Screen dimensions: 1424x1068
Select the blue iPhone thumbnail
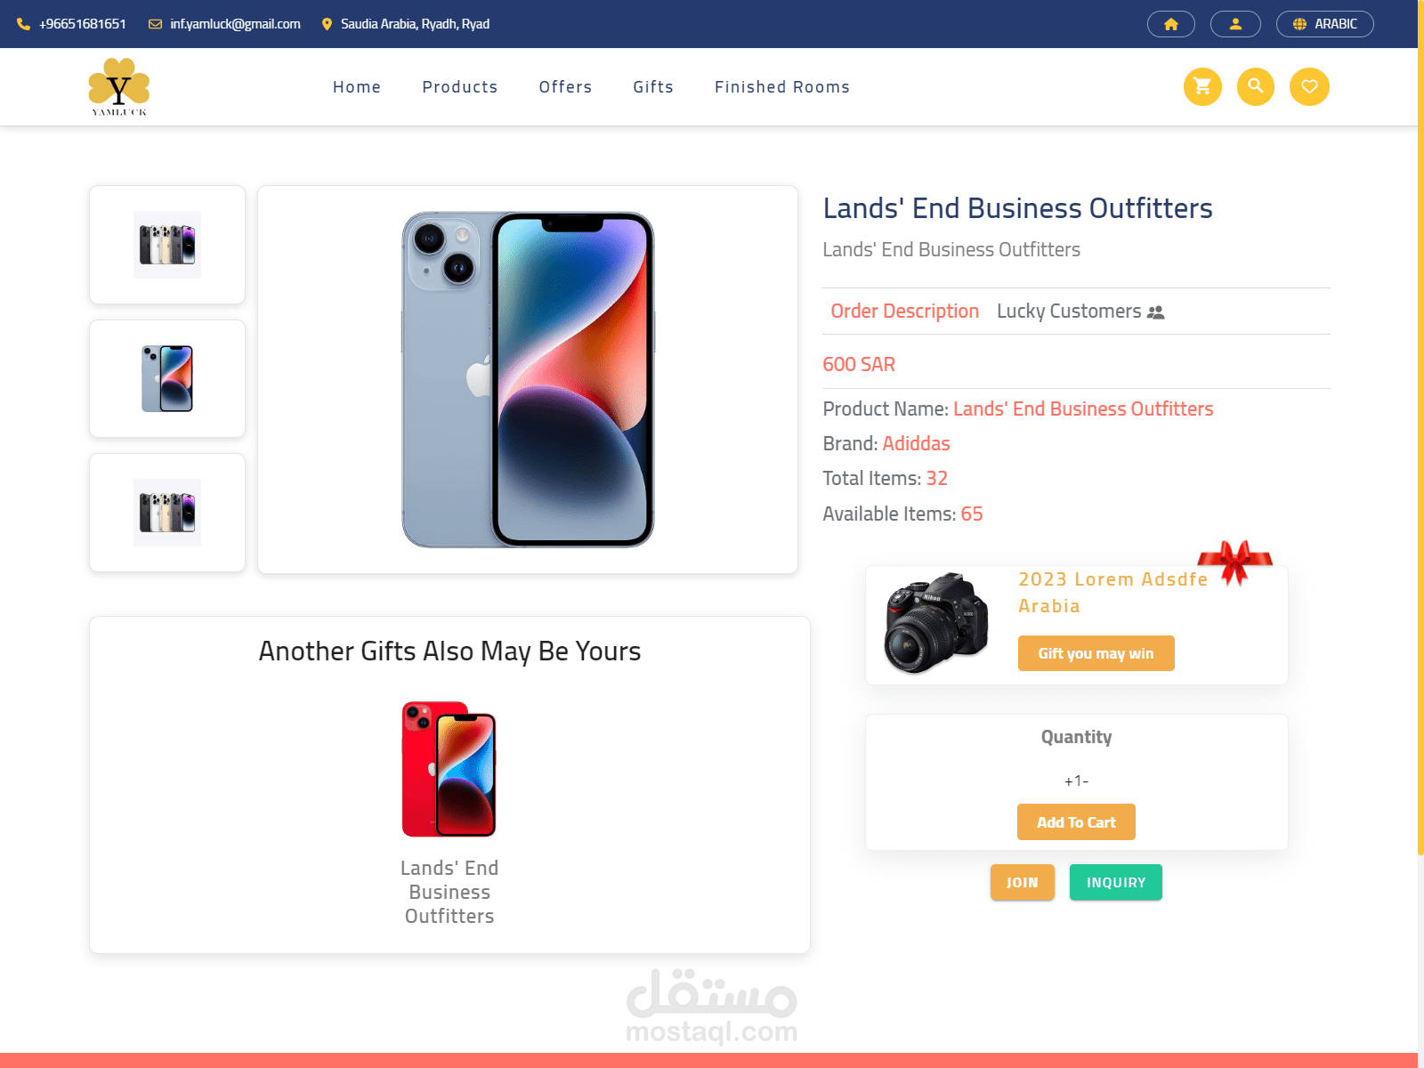(167, 378)
